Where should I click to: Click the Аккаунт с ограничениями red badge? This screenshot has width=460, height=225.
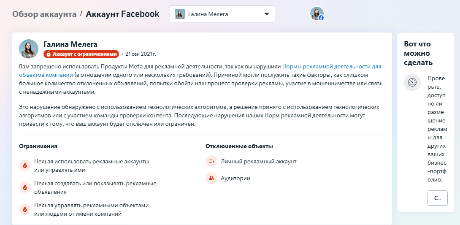click(81, 54)
